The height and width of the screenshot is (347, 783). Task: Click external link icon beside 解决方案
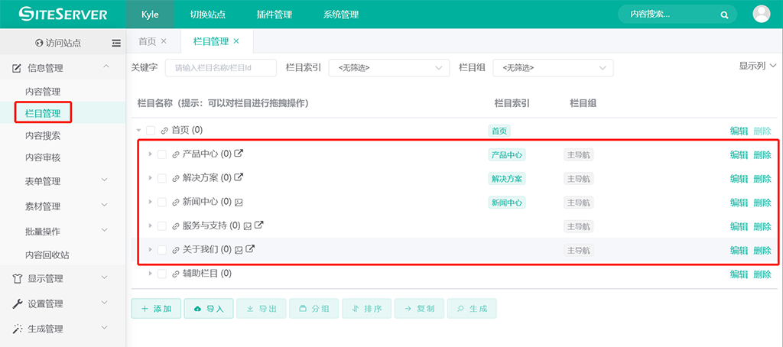coord(239,178)
